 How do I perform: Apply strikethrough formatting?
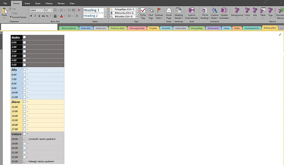click(43, 16)
